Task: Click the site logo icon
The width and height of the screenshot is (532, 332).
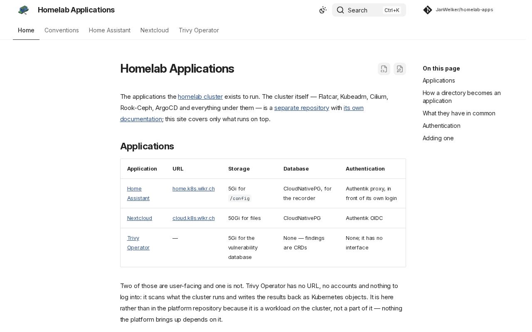Action: click(23, 10)
